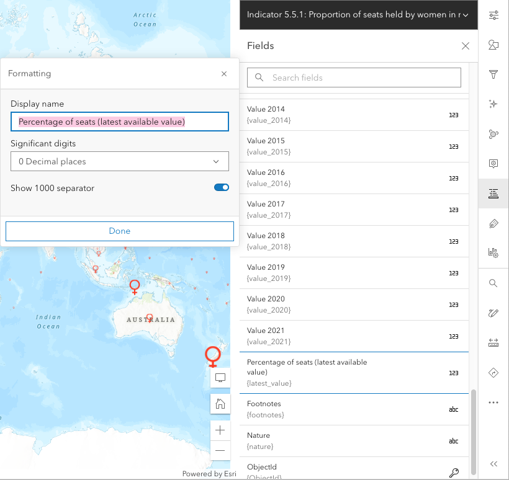Open the Filter tool in sidebar
This screenshot has height=480, width=509.
[x=493, y=74]
